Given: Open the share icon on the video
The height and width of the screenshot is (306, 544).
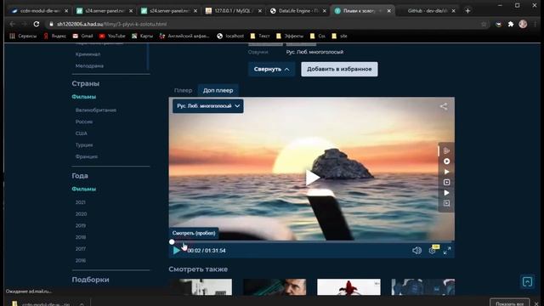Looking at the screenshot, I should [444, 106].
